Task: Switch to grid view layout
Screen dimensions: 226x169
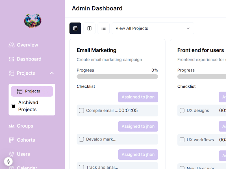Action: pos(75,28)
